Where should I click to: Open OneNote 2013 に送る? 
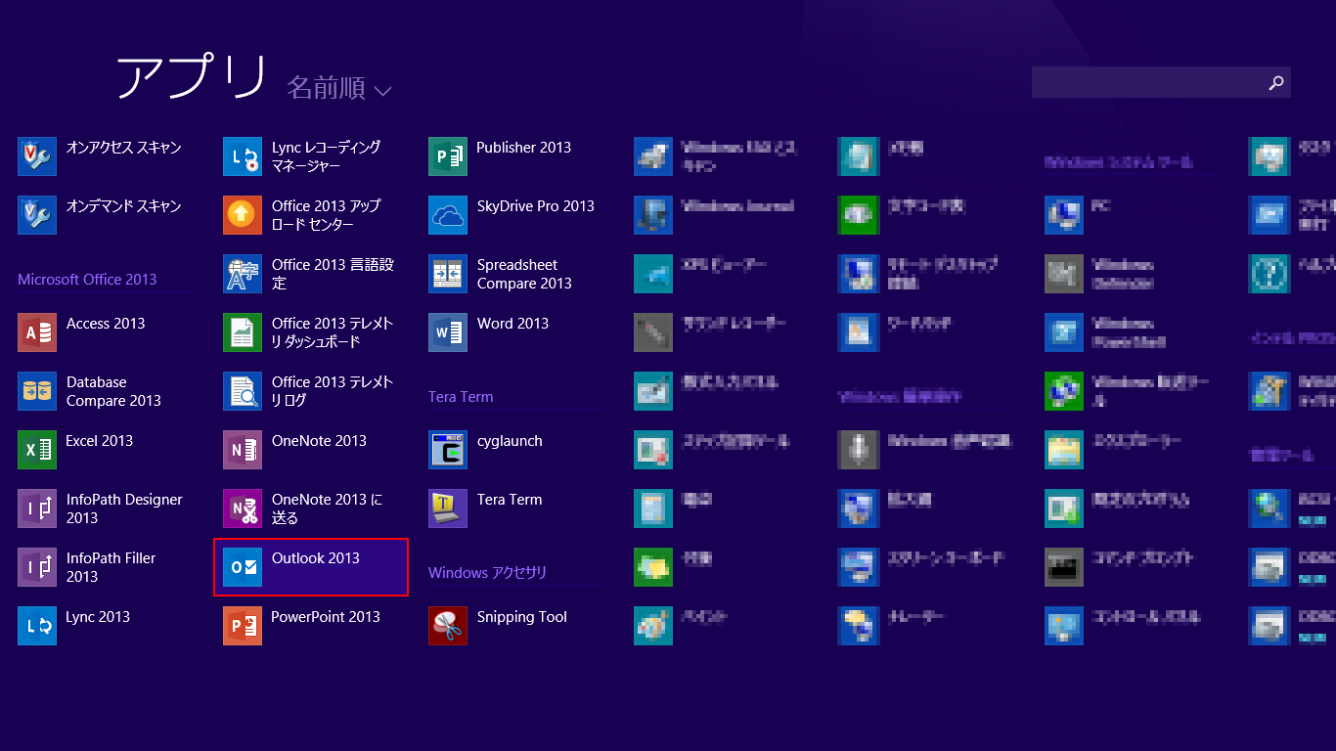coord(312,508)
